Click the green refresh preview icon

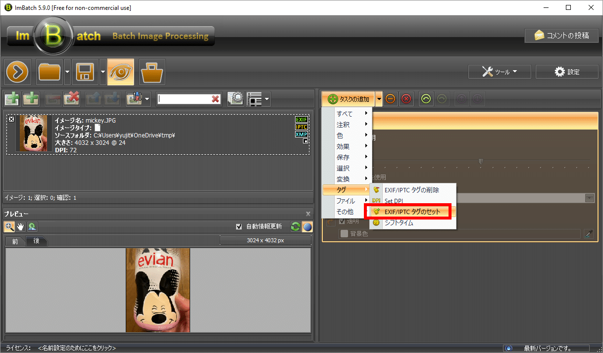[296, 226]
